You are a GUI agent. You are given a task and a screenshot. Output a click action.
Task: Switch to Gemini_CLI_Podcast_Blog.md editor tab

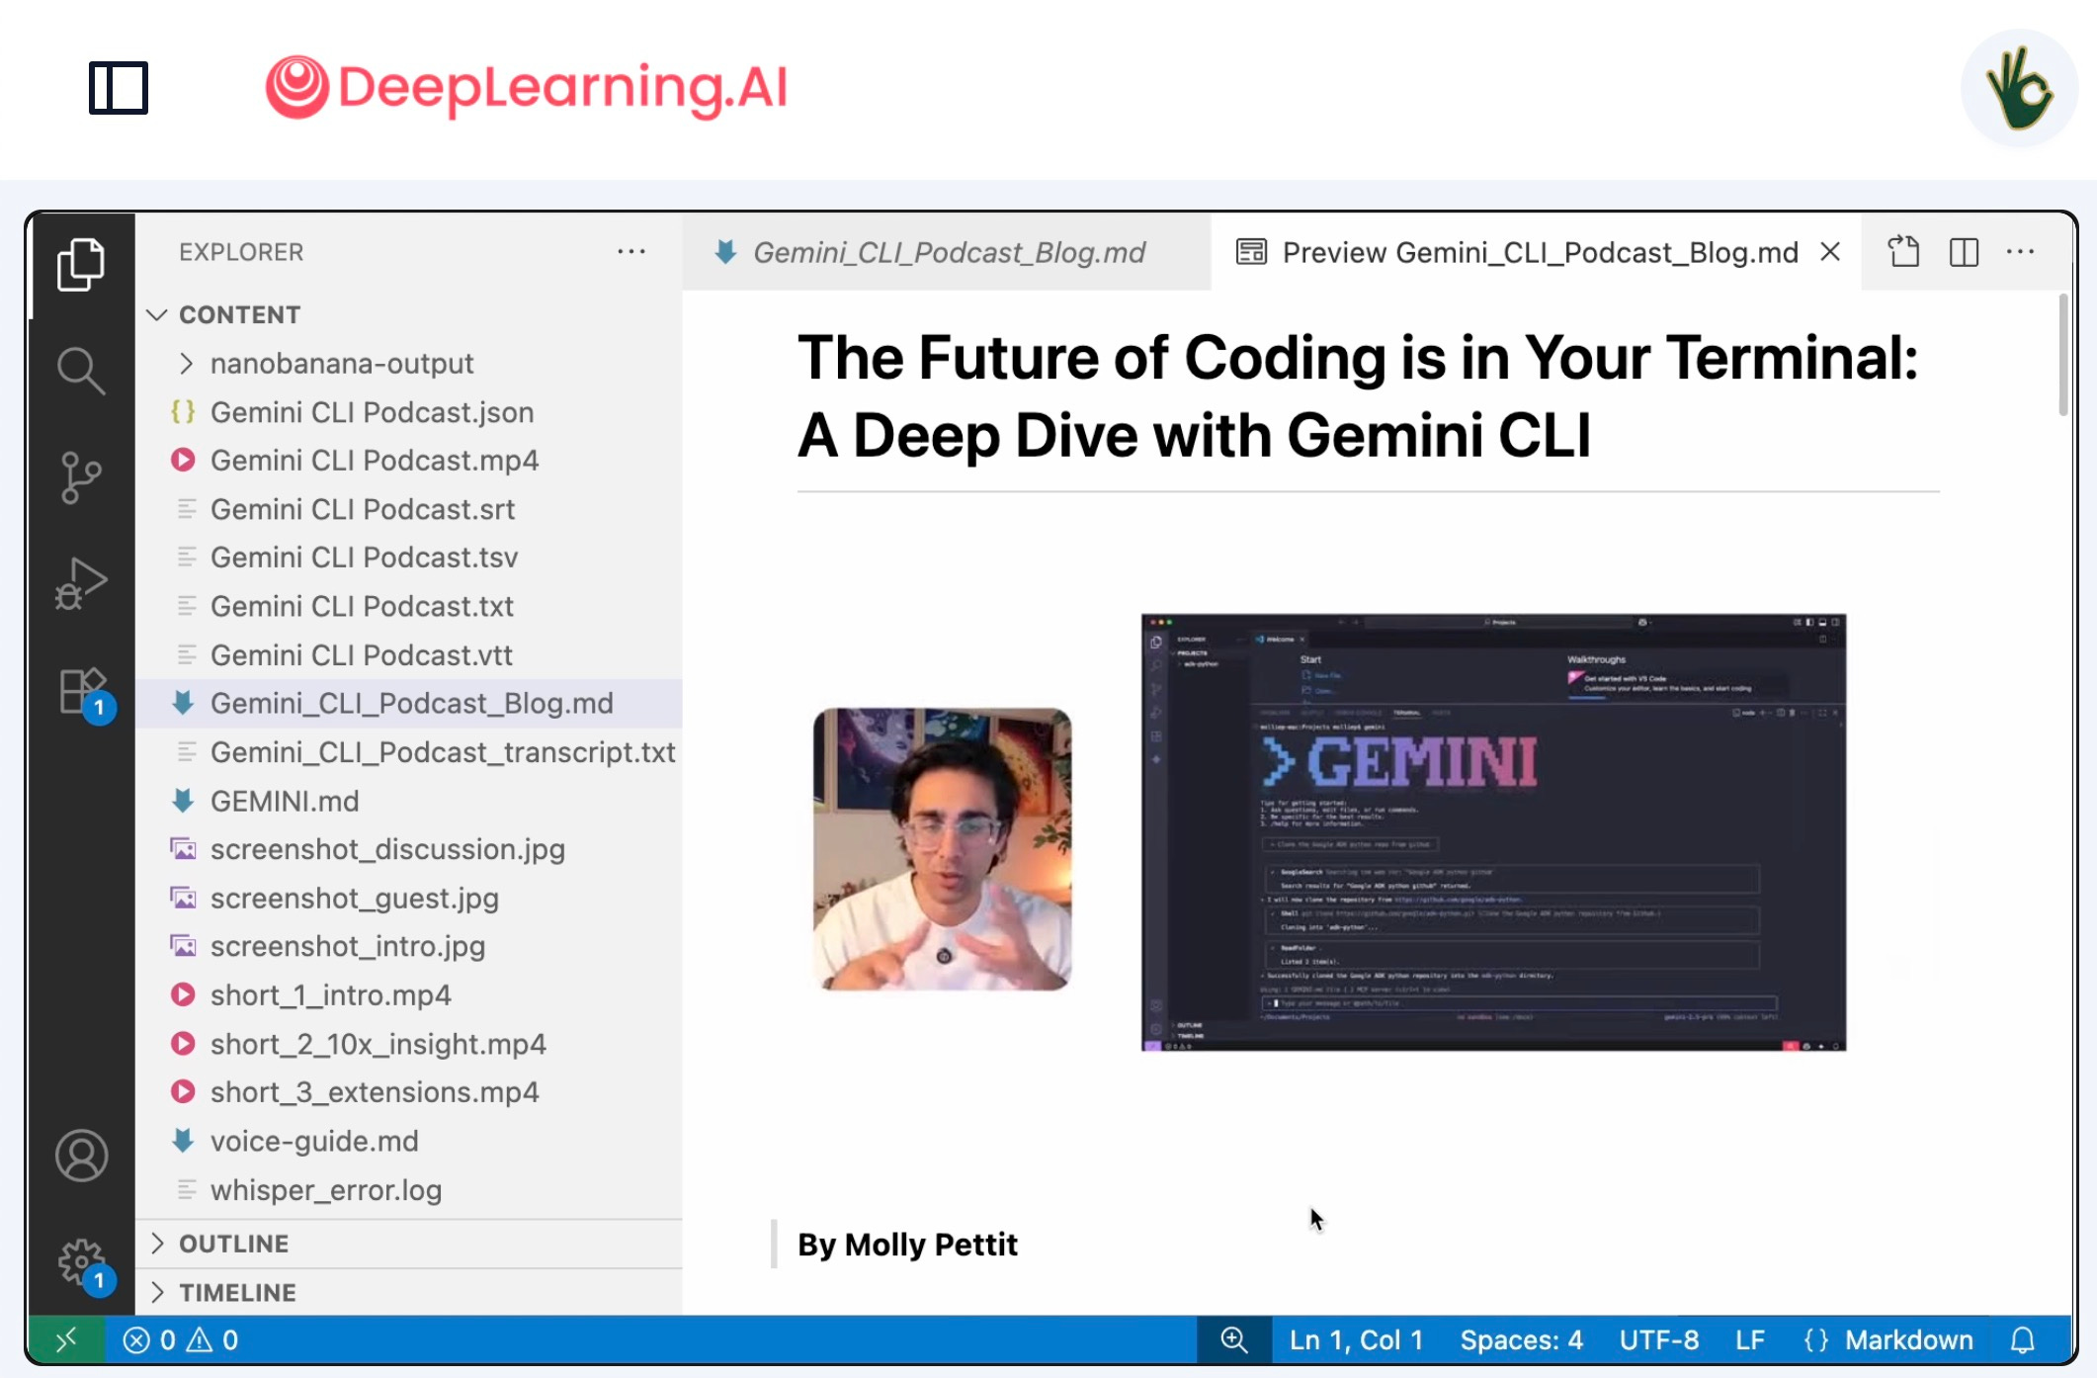coord(946,252)
